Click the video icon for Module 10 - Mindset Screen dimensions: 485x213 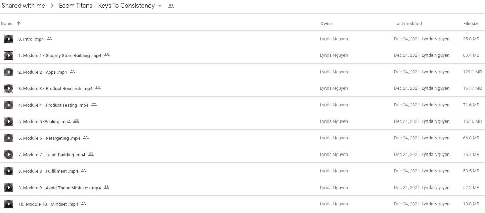(x=9, y=204)
